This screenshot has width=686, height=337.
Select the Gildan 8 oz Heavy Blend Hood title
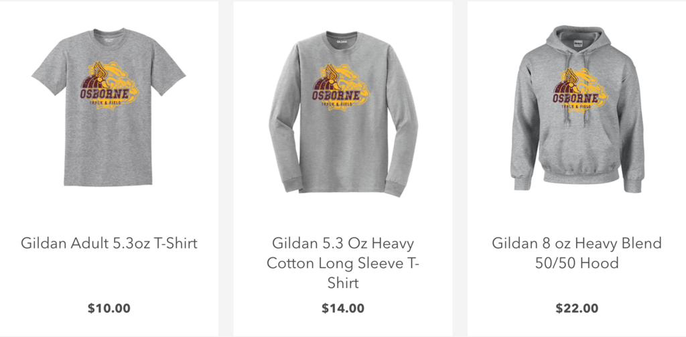577,253
